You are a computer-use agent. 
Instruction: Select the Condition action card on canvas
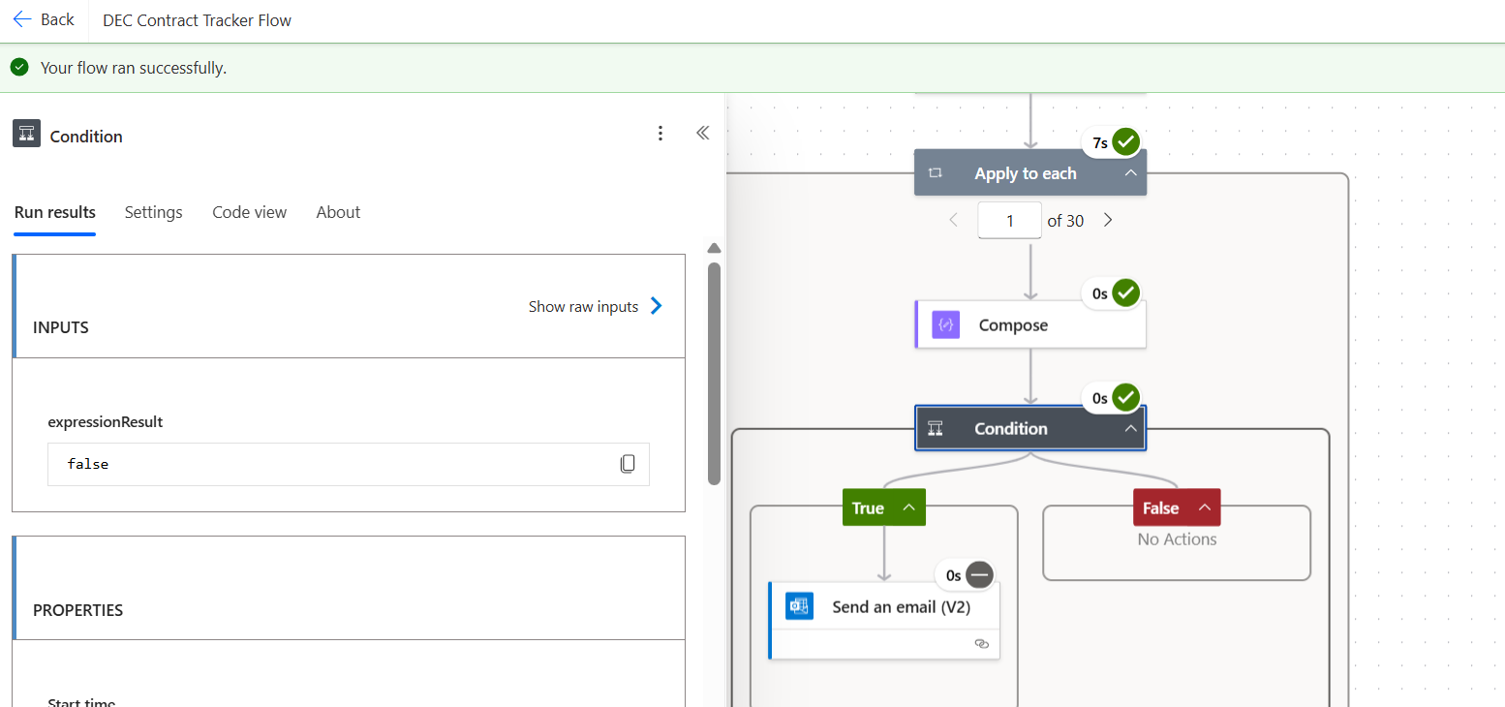tap(1030, 428)
